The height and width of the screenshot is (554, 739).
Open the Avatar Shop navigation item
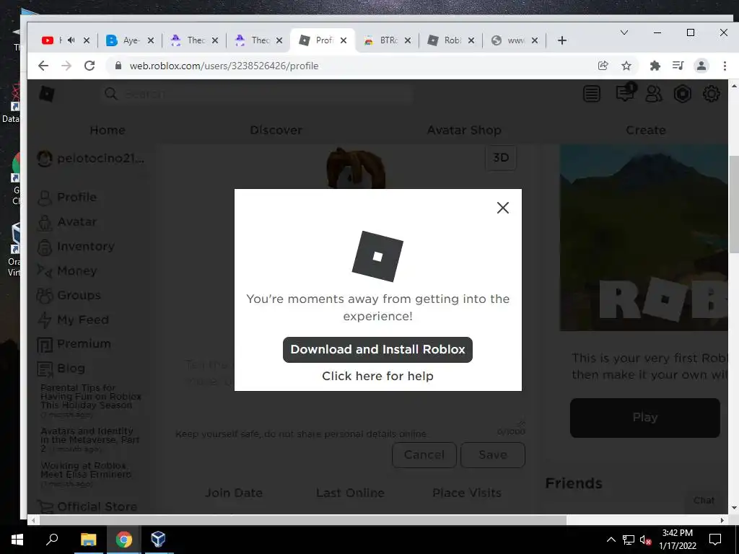(464, 130)
